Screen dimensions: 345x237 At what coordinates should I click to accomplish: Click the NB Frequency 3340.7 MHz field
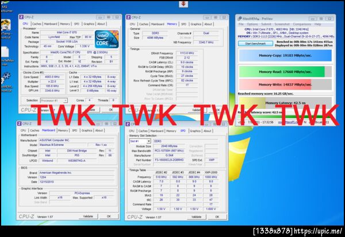click(x=206, y=42)
